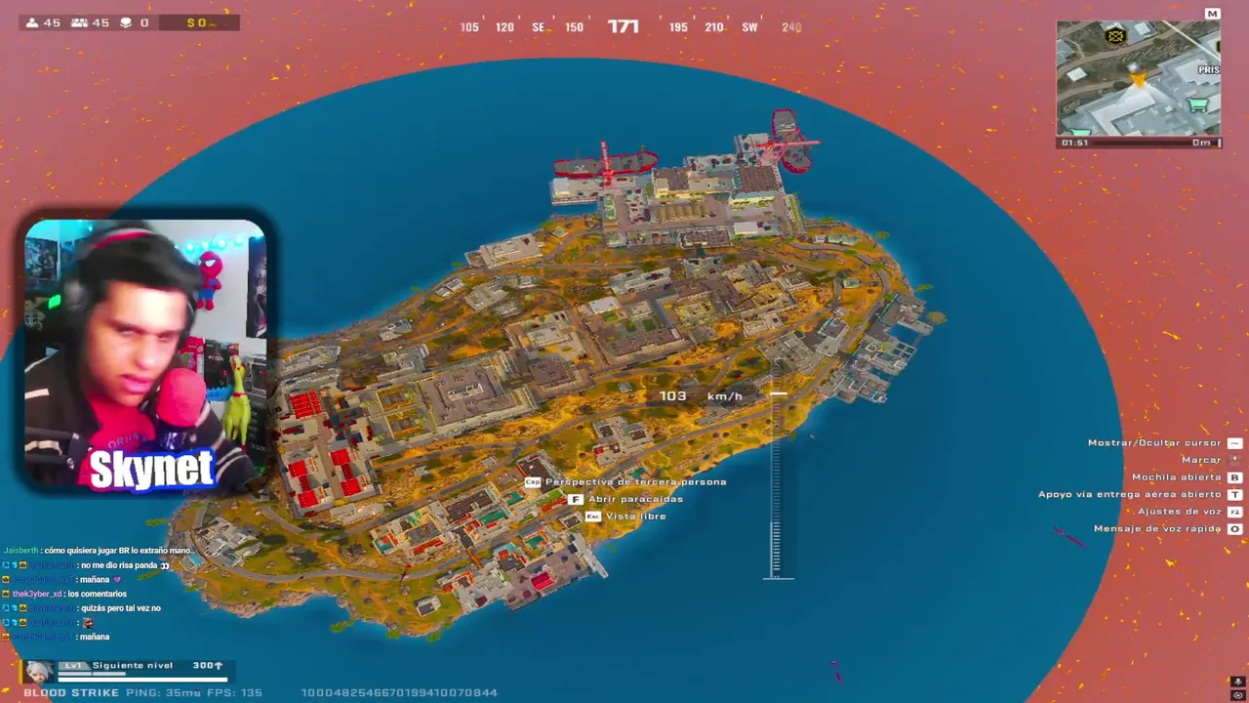Image resolution: width=1249 pixels, height=703 pixels.
Task: Click the 'quizás pero tal vez no' chat message
Action: click(x=120, y=608)
